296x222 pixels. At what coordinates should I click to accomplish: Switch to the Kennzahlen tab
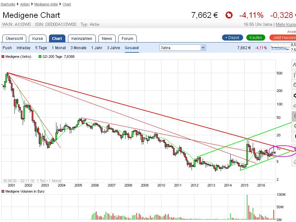[81, 38]
